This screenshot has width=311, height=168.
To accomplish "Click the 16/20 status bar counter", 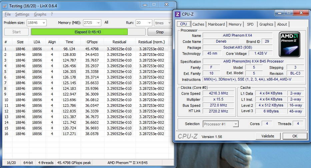I will (11, 163).
